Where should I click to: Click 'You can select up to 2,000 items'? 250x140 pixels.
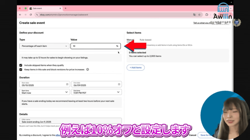(145, 56)
